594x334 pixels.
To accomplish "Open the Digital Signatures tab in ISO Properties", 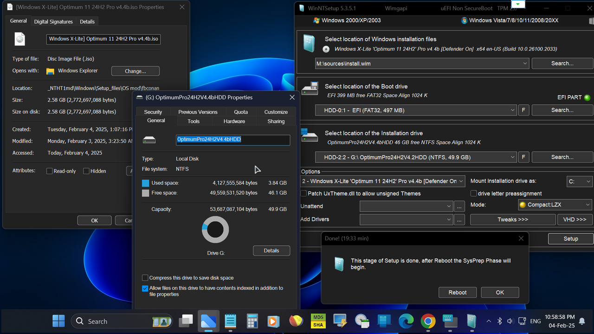I will 53,21.
